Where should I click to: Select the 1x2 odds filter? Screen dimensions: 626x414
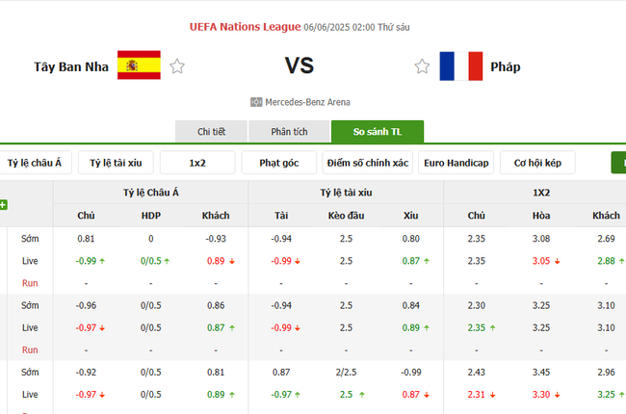click(196, 163)
